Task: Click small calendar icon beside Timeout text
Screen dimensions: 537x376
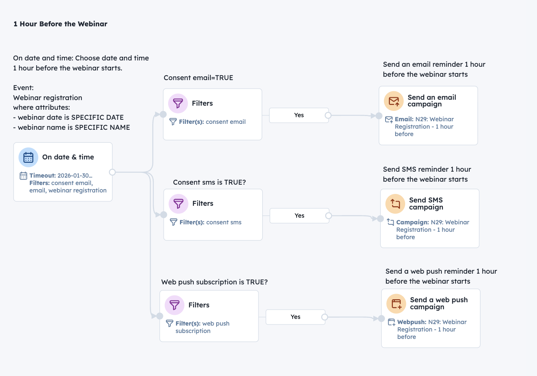Action: coord(23,176)
